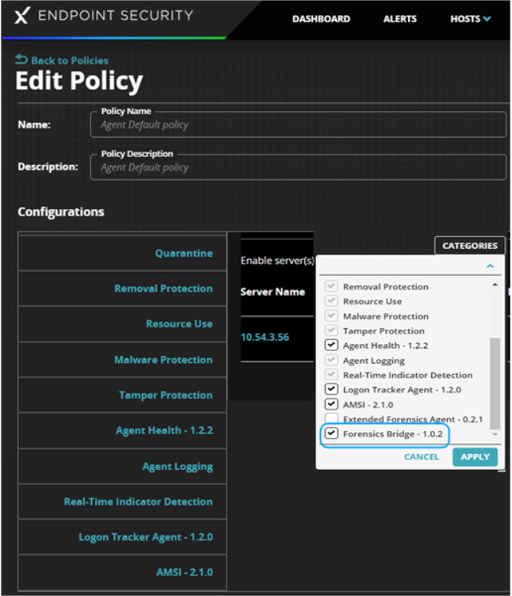The width and height of the screenshot is (512, 596).
Task: Apply the category selection
Action: (475, 457)
